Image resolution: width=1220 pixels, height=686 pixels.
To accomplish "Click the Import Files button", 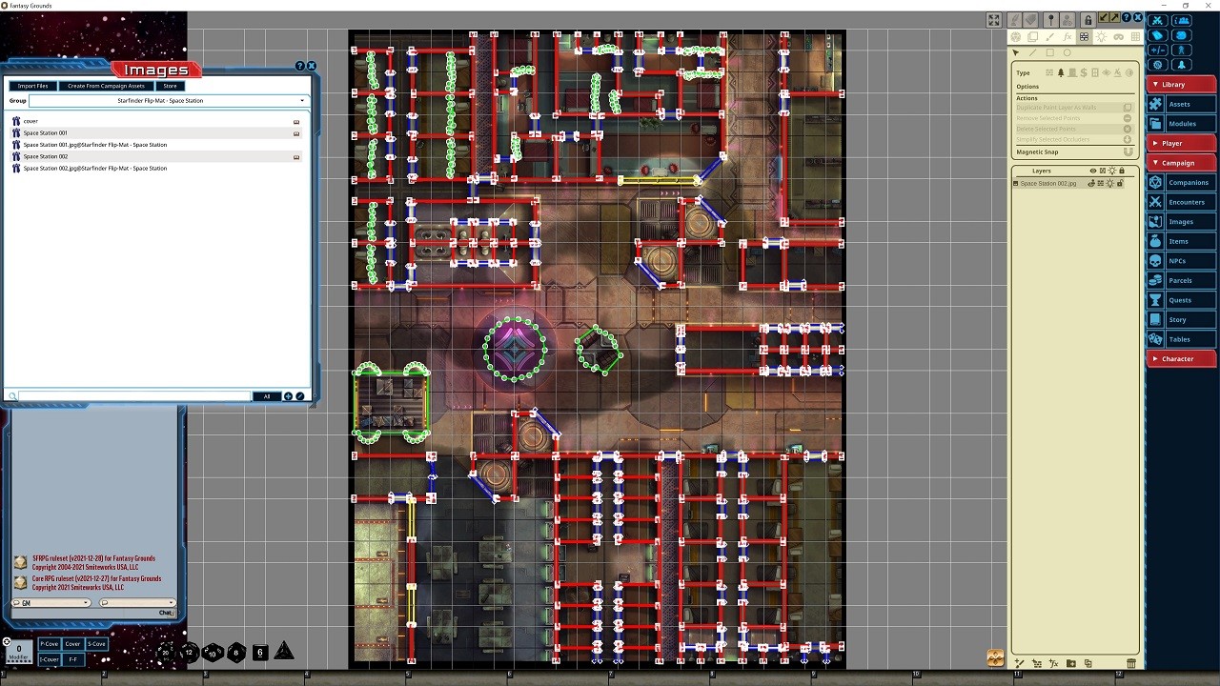I will [x=32, y=86].
